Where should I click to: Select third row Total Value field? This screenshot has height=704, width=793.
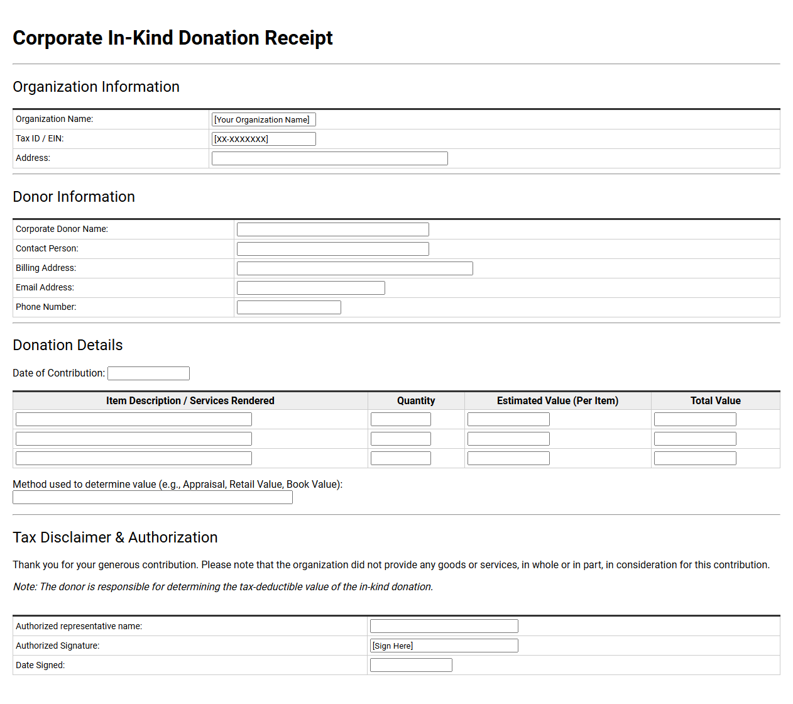[x=695, y=458]
